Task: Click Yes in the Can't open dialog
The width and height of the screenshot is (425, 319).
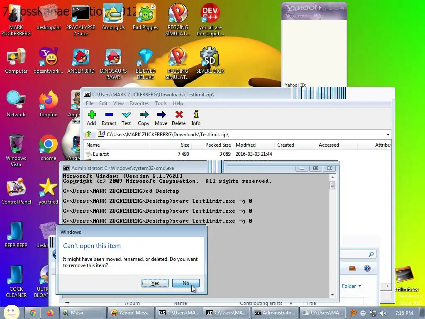Action: click(x=155, y=283)
